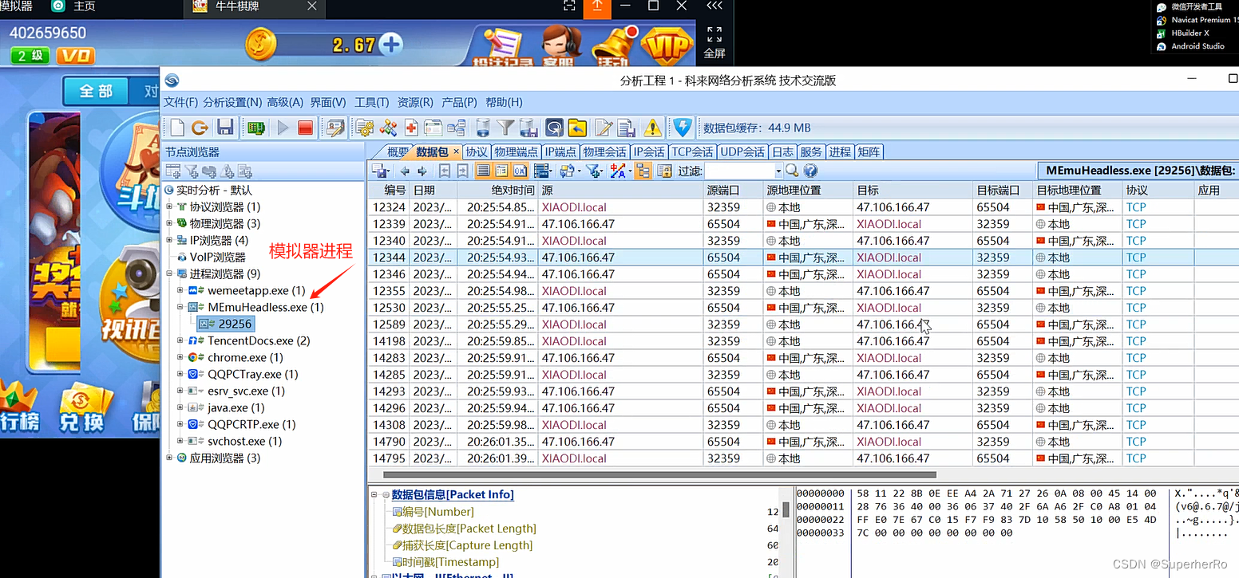This screenshot has width=1239, height=578.
Task: Switch to the TCP会话 tab
Action: click(x=692, y=151)
